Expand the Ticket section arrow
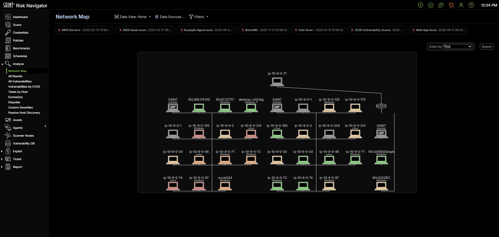This screenshot has height=237, width=499. tap(2, 159)
